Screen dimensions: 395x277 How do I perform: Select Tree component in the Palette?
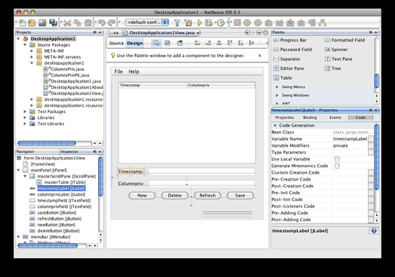[x=332, y=68]
